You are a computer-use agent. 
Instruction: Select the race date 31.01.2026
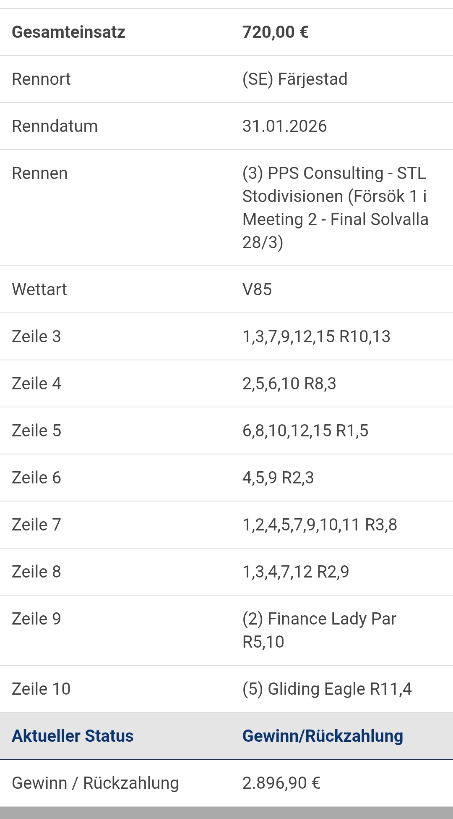284,126
